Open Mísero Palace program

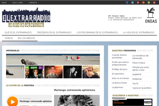(x=139, y=63)
